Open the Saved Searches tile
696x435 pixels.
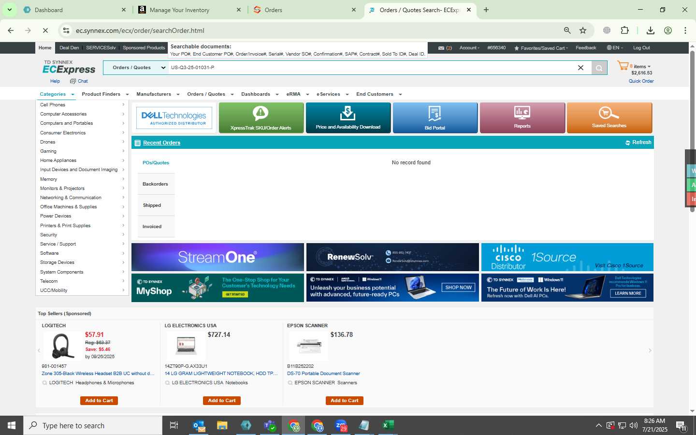(609, 117)
